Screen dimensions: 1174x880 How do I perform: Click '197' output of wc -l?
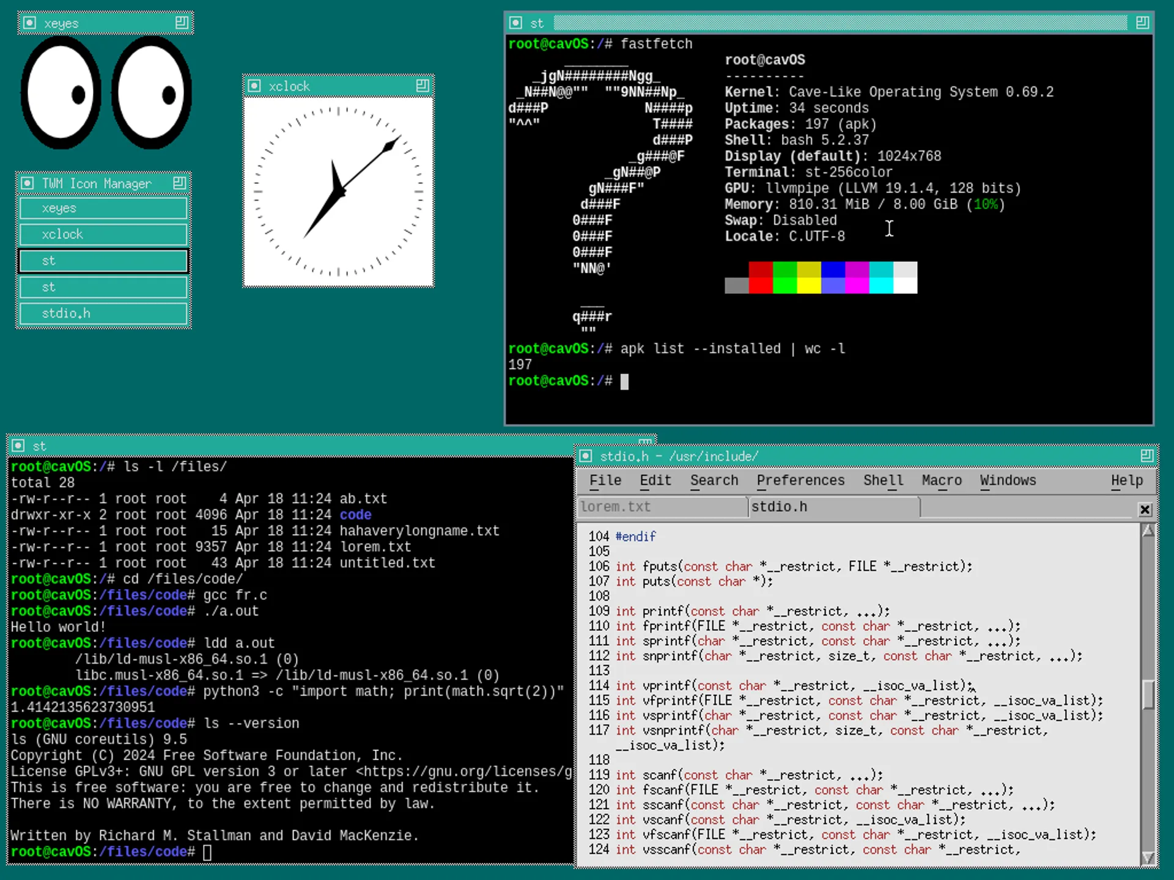point(520,365)
